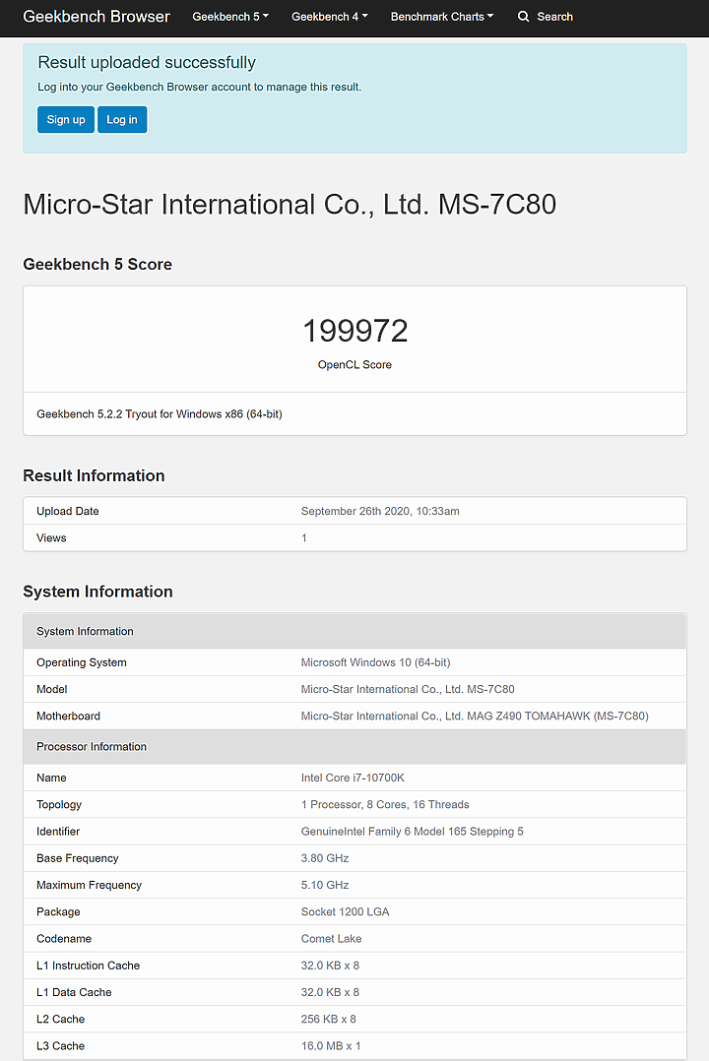Click the Log in button
709x1061 pixels.
pyautogui.click(x=122, y=120)
